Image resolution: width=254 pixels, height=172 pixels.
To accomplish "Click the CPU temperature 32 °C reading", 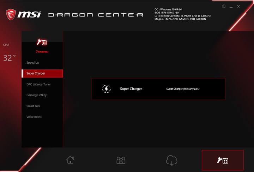I will pos(10,58).
